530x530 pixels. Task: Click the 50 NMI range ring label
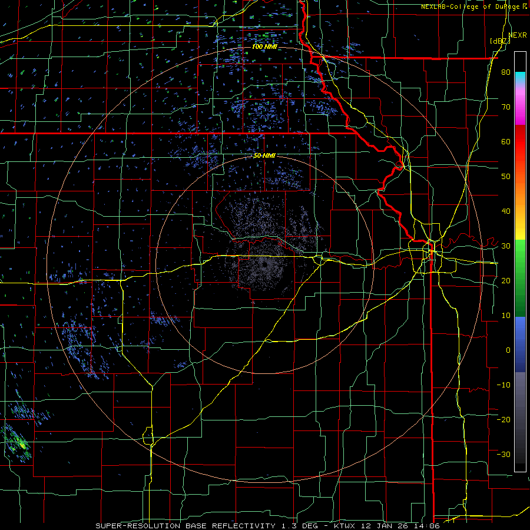click(264, 156)
